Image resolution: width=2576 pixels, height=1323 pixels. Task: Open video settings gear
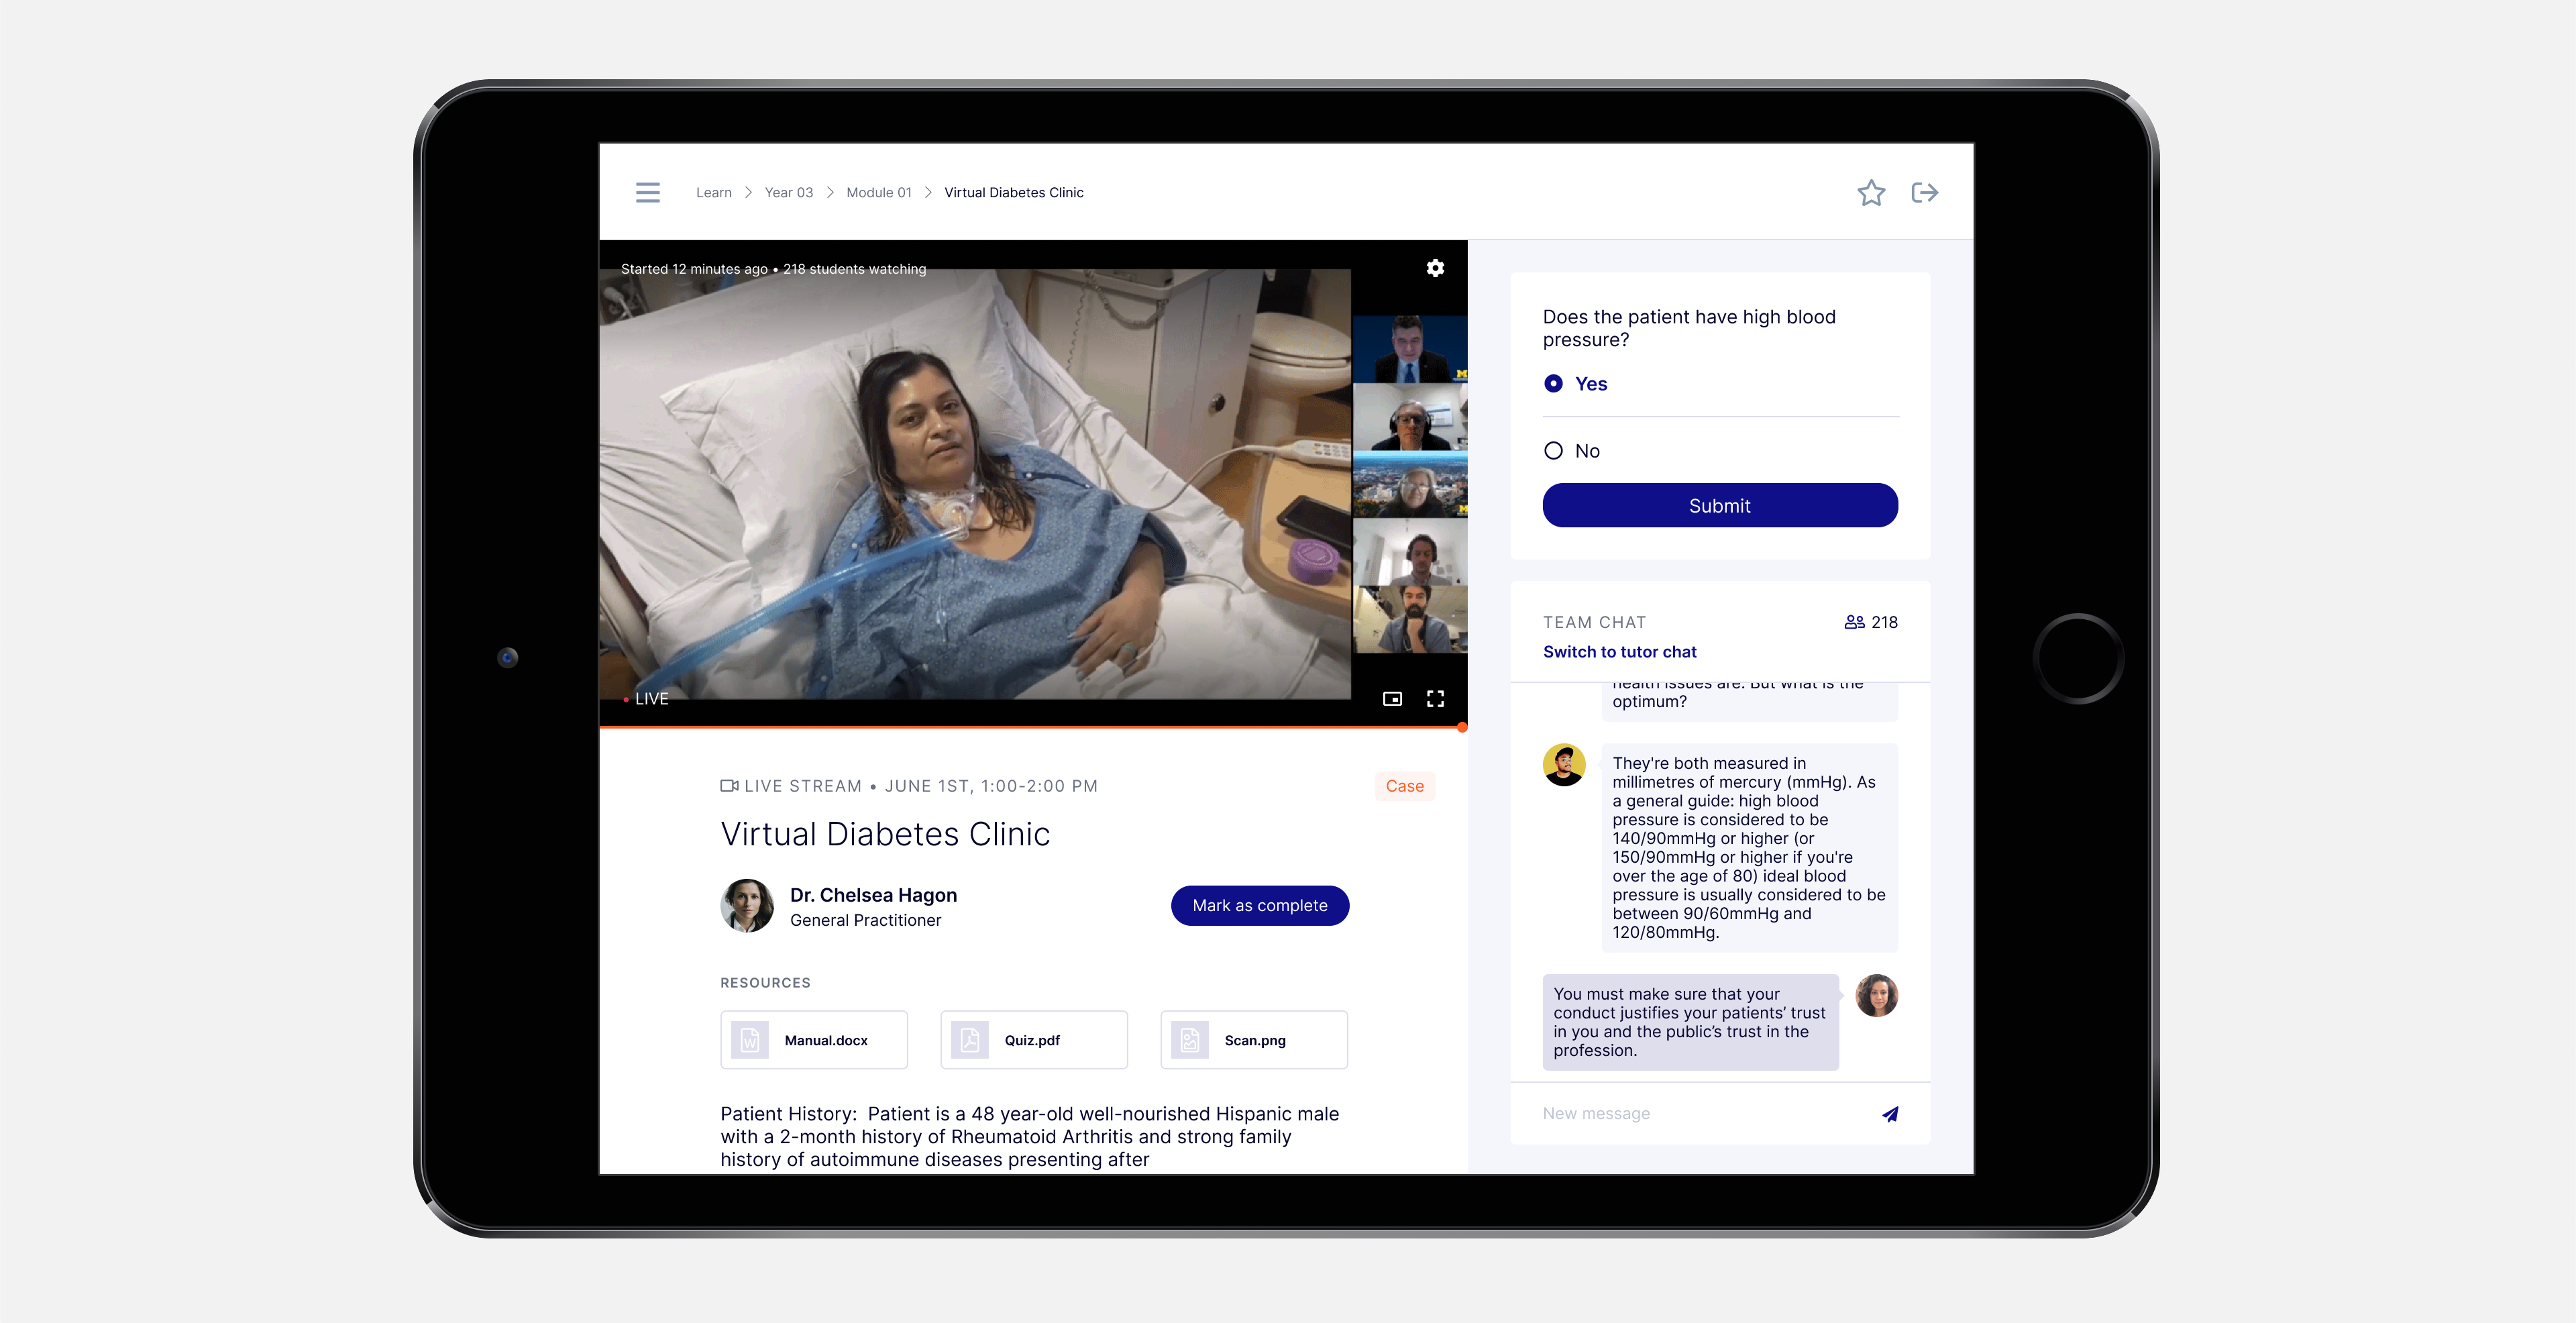pos(1435,268)
